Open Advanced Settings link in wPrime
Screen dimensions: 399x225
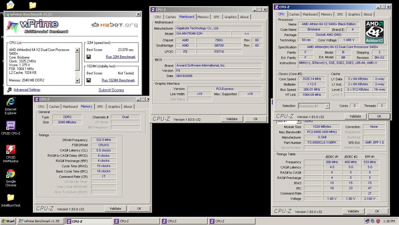(x=27, y=90)
